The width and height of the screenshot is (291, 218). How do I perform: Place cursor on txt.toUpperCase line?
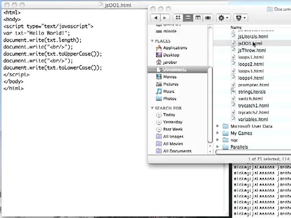tap(53, 54)
